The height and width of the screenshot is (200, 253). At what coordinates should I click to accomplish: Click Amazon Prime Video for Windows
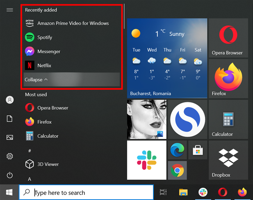73,23
